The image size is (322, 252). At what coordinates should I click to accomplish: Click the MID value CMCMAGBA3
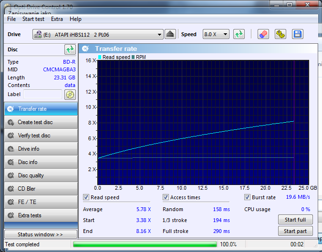59,69
